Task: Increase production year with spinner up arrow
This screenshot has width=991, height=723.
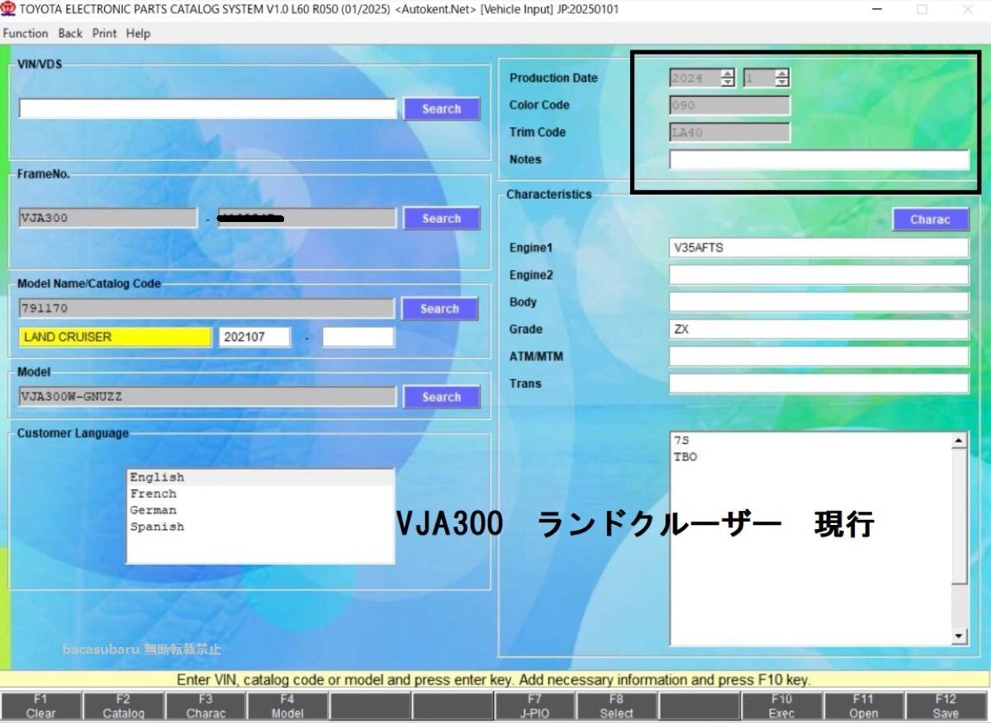Action: 728,73
